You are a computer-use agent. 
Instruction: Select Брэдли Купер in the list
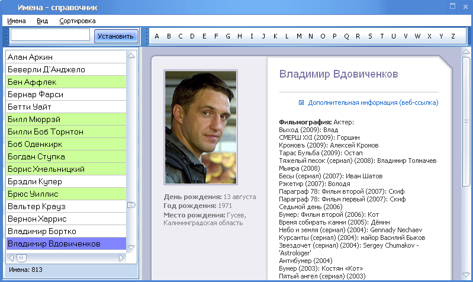pos(66,181)
